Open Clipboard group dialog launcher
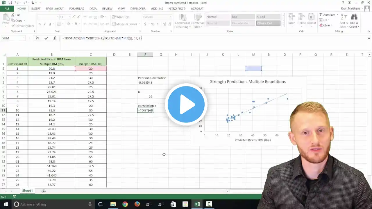The width and height of the screenshot is (372, 209). point(34,31)
